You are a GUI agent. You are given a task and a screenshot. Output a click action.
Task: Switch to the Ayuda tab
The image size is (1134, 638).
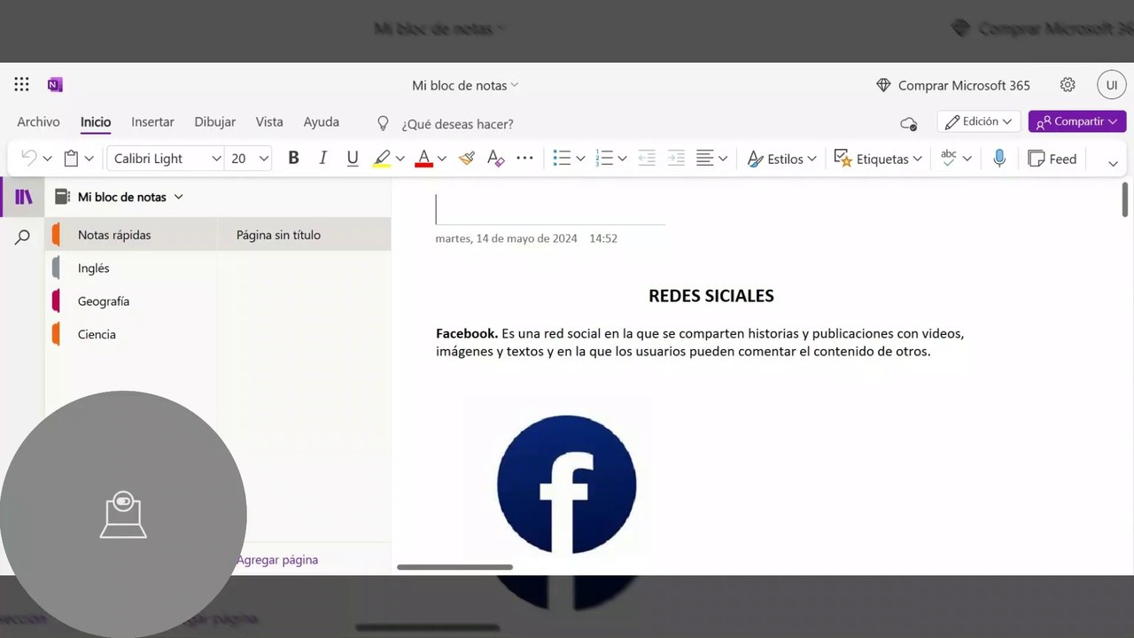321,122
